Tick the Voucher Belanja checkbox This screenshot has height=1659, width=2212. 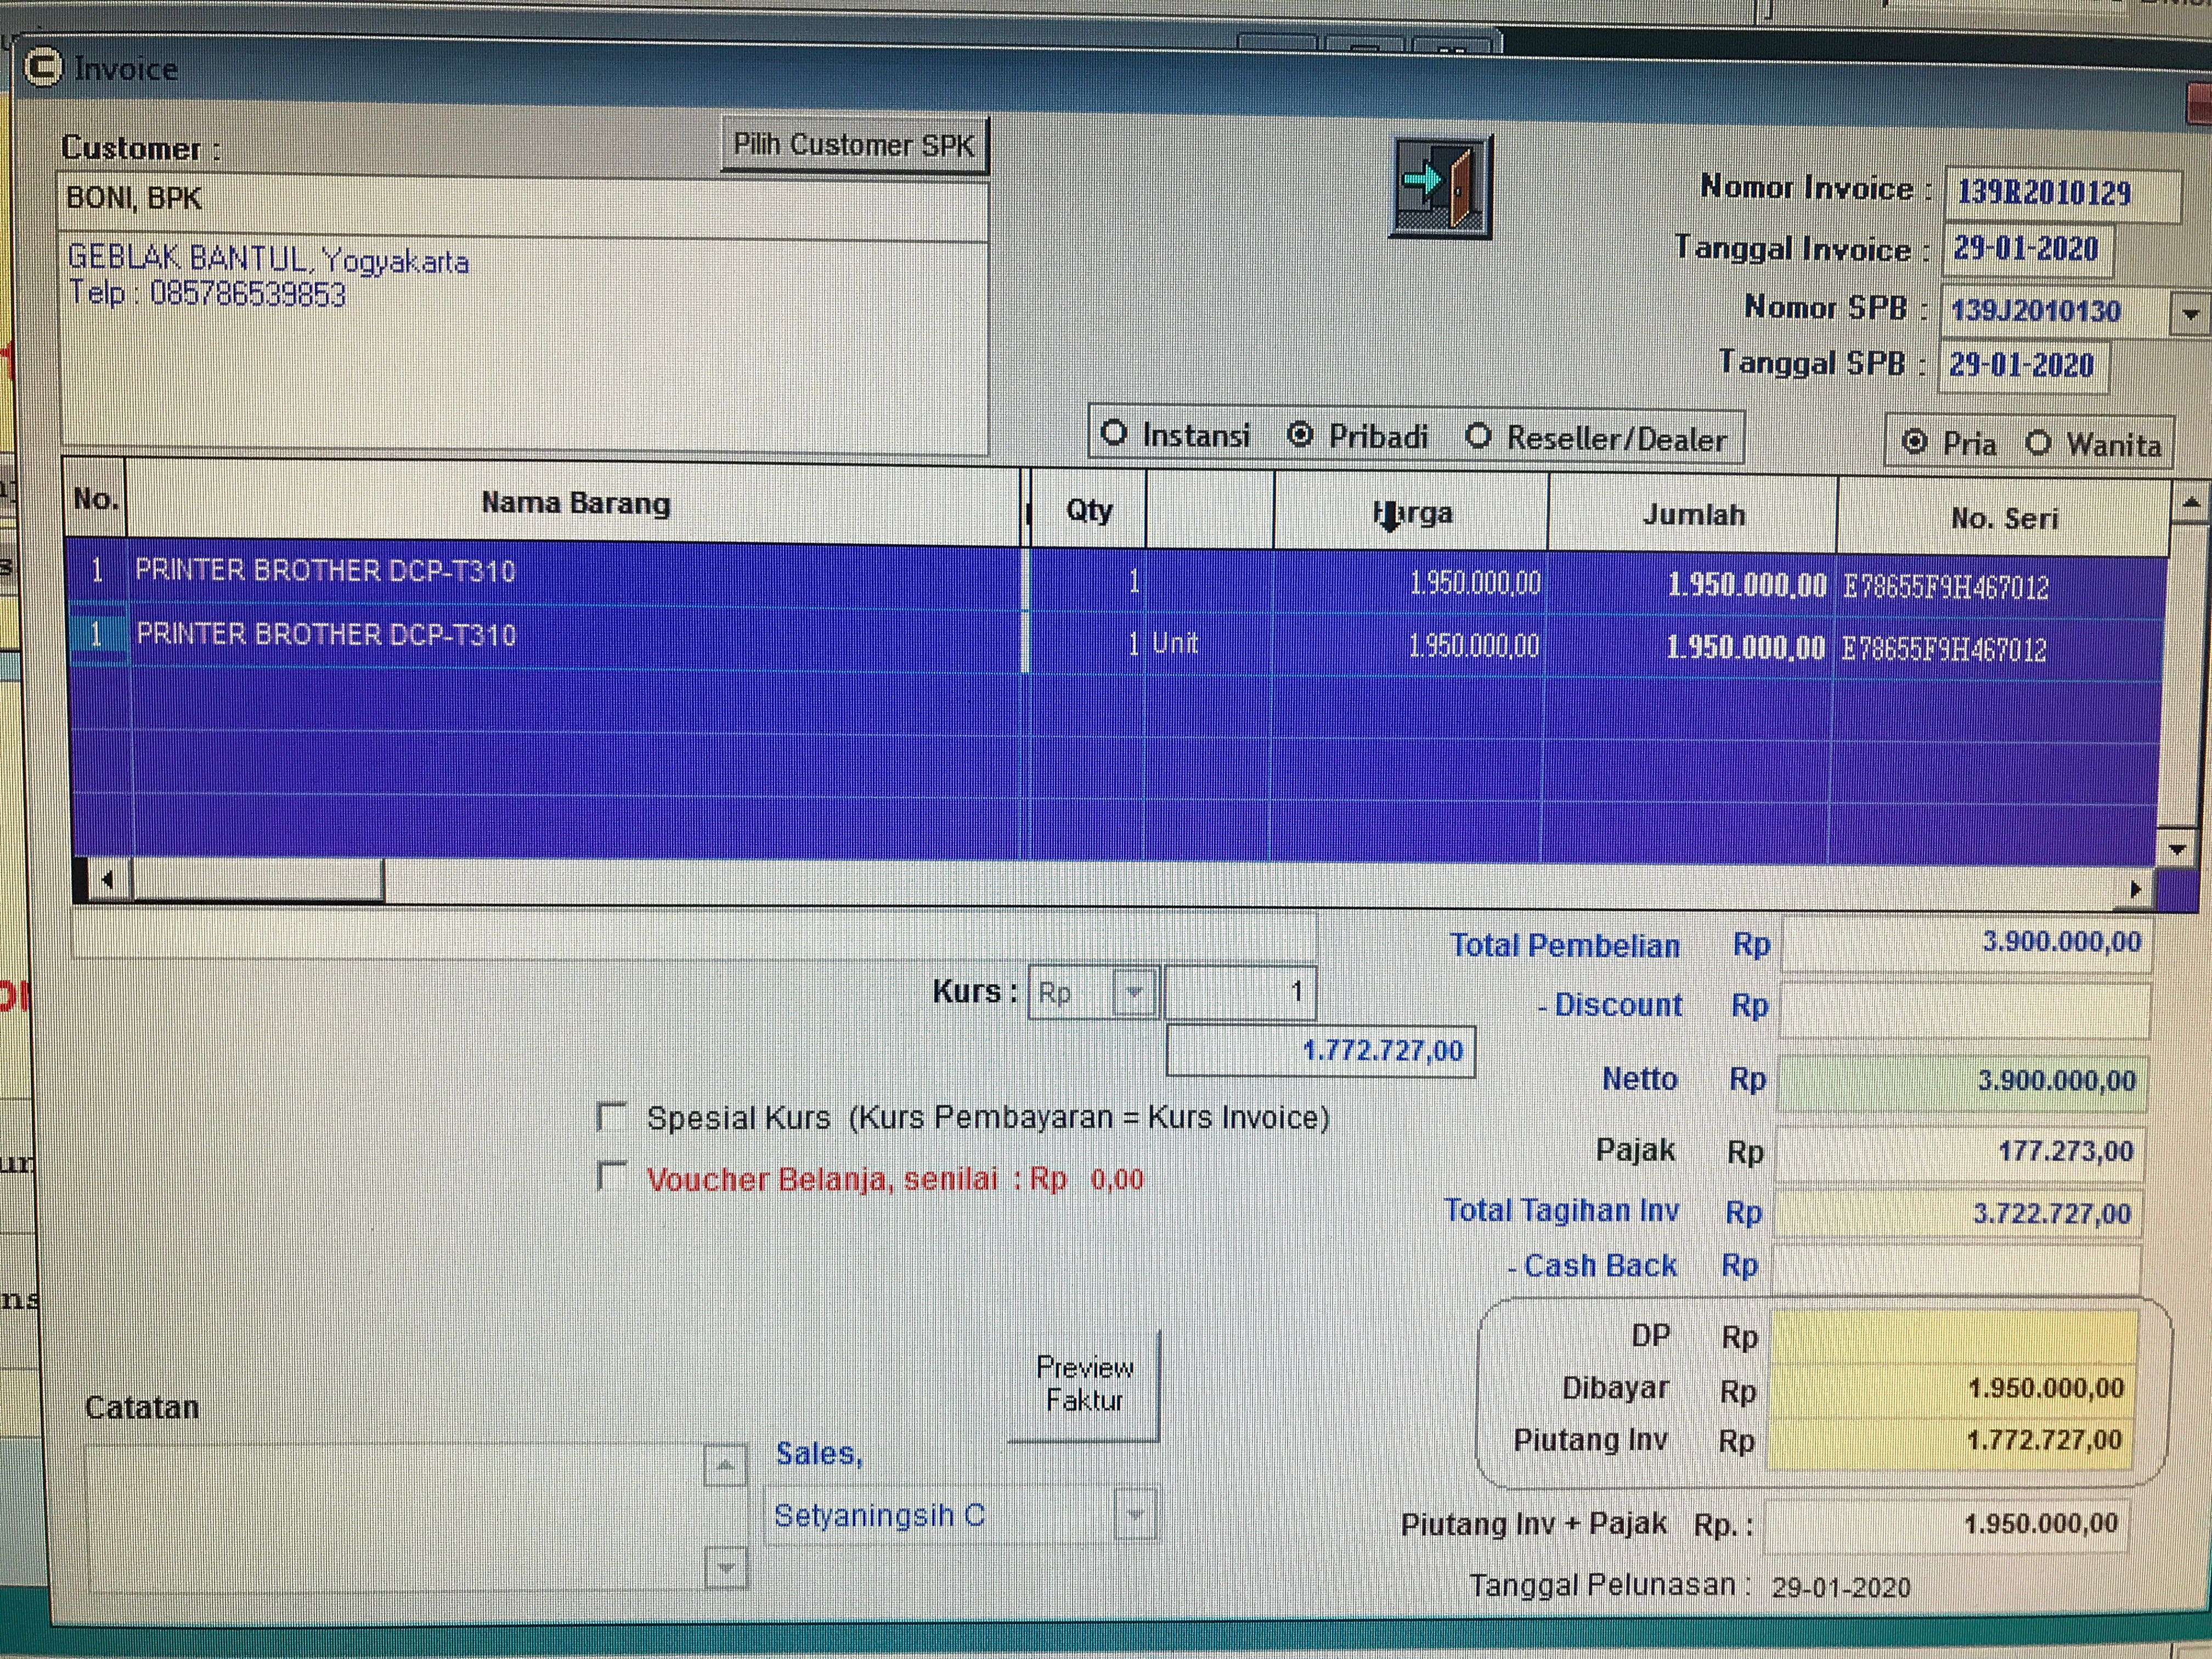[x=611, y=1176]
